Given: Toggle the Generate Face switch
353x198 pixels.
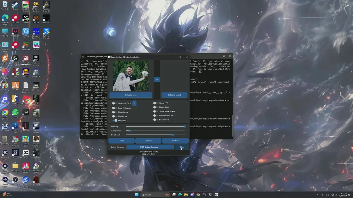Looking at the screenshot, I should pos(114,103).
